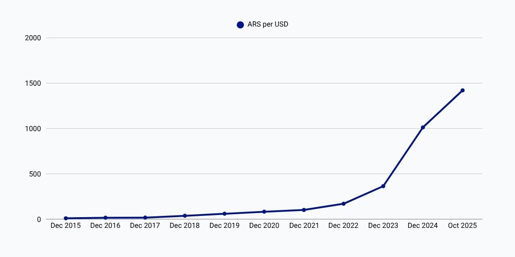Toggle the ARS per USD legend label
Image resolution: width=515 pixels, height=257 pixels.
pos(268,24)
